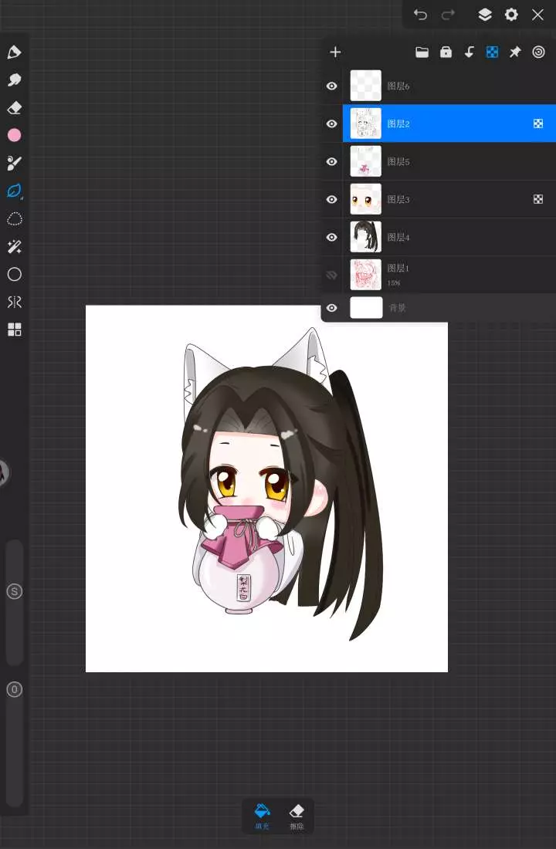Hide layer 图层2
The height and width of the screenshot is (849, 556).
tap(331, 123)
